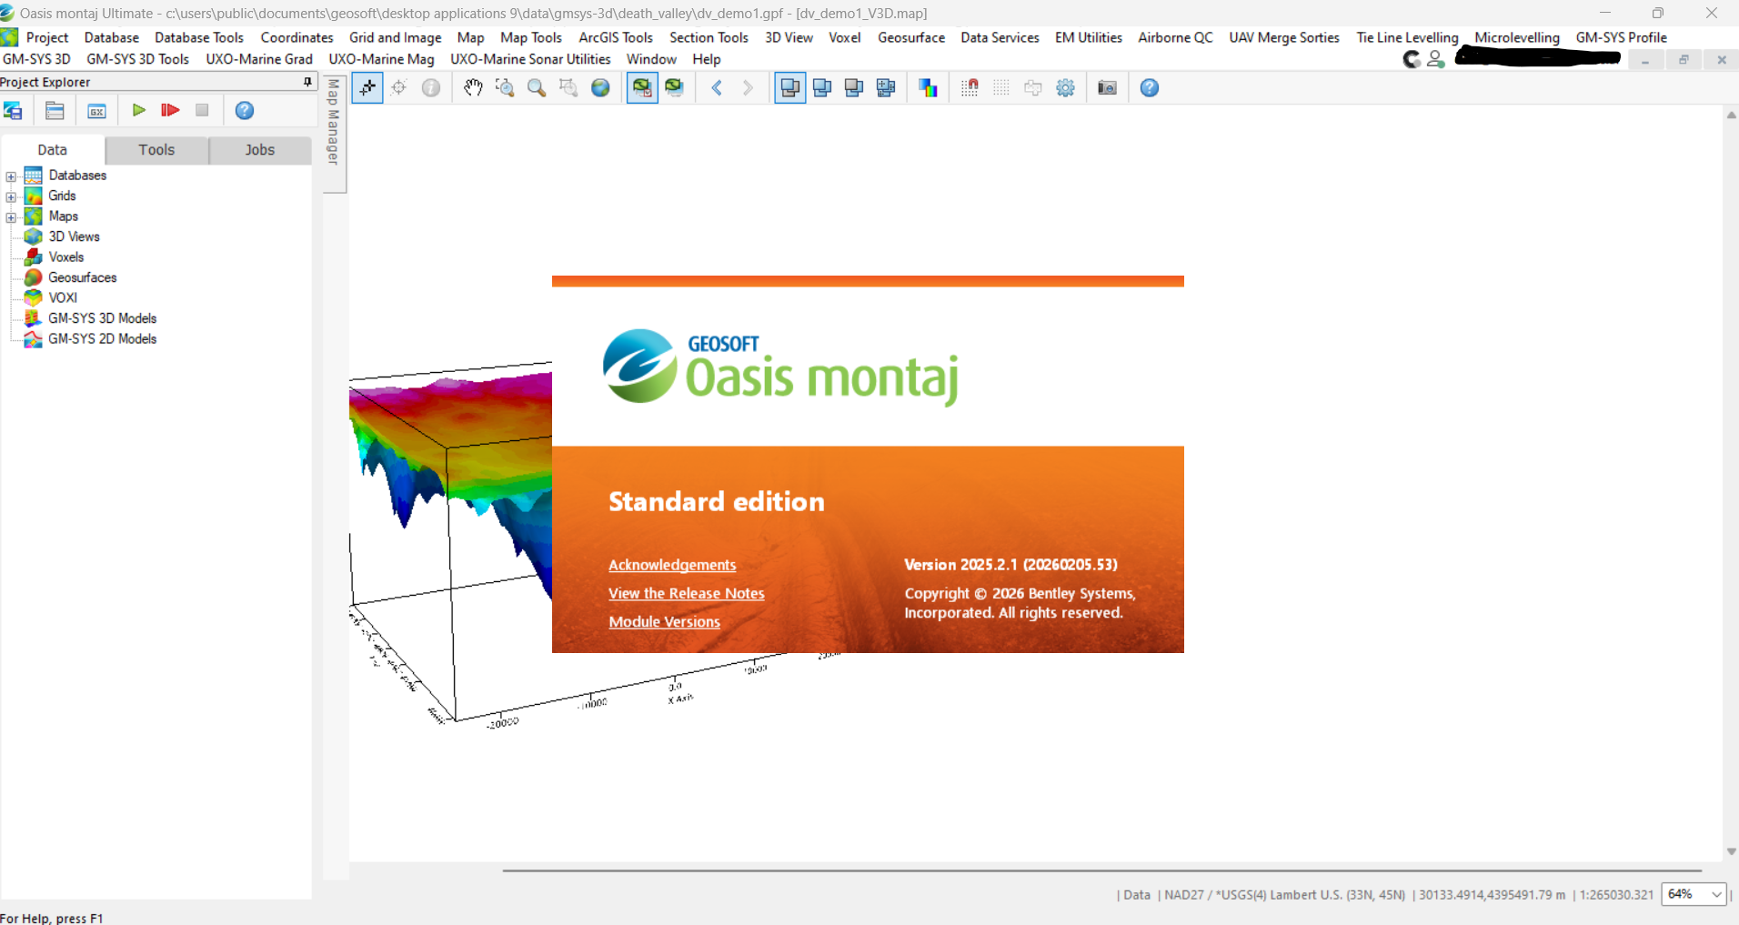This screenshot has width=1739, height=925.
Task: Click the camera snapshot icon
Action: pos(1107,88)
